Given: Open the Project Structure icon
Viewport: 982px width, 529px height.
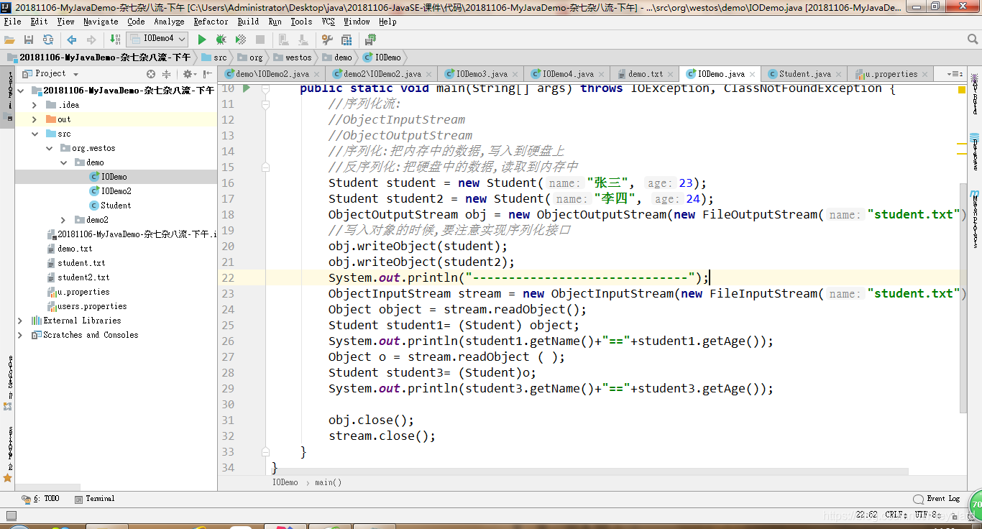Looking at the screenshot, I should [346, 40].
